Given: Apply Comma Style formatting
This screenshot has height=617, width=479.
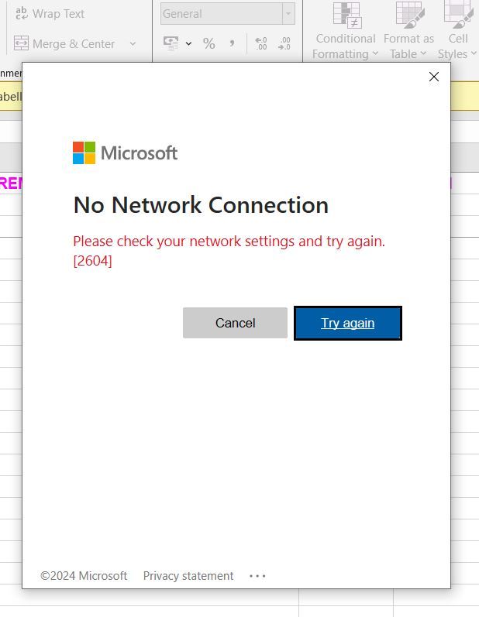Looking at the screenshot, I should point(232,43).
